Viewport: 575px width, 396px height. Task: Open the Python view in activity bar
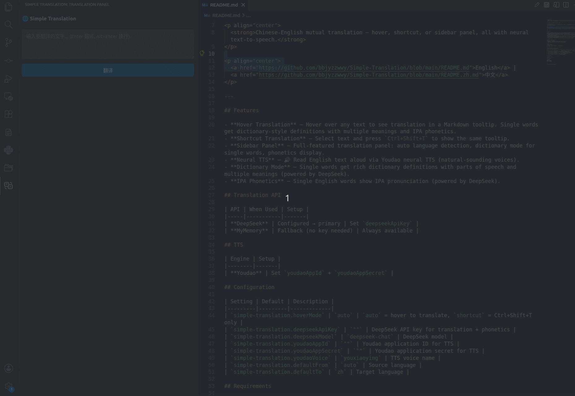tap(9, 150)
